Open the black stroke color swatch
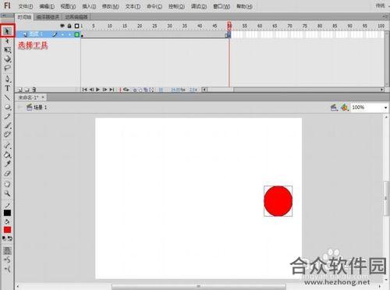Image resolution: width=390 pixels, height=290 pixels. tap(7, 213)
